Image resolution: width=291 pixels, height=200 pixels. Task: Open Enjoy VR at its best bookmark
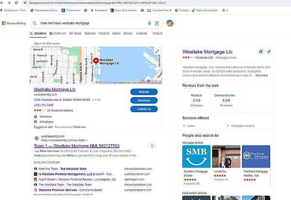(124, 10)
